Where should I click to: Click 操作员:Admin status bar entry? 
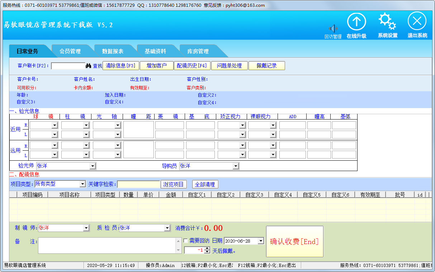tap(160, 265)
